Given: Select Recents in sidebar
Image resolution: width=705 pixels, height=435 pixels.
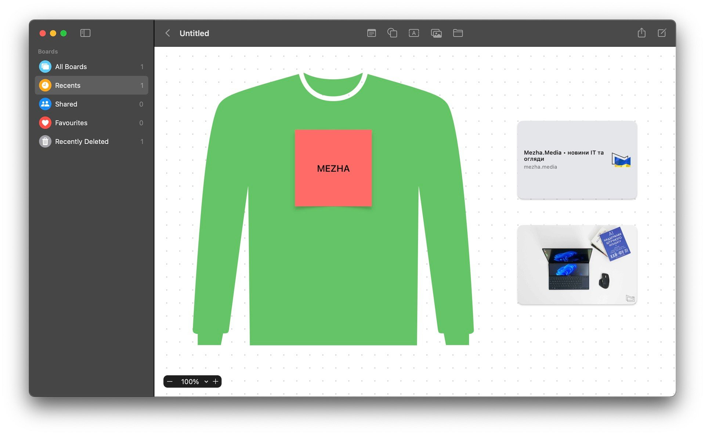Looking at the screenshot, I should [91, 85].
